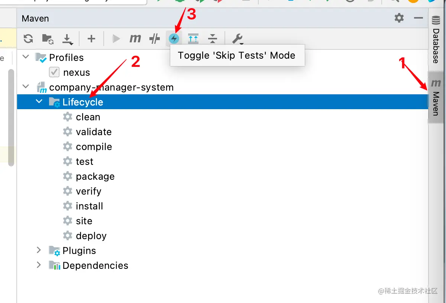
Task: Select the package lifecycle phase
Action: pos(95,176)
